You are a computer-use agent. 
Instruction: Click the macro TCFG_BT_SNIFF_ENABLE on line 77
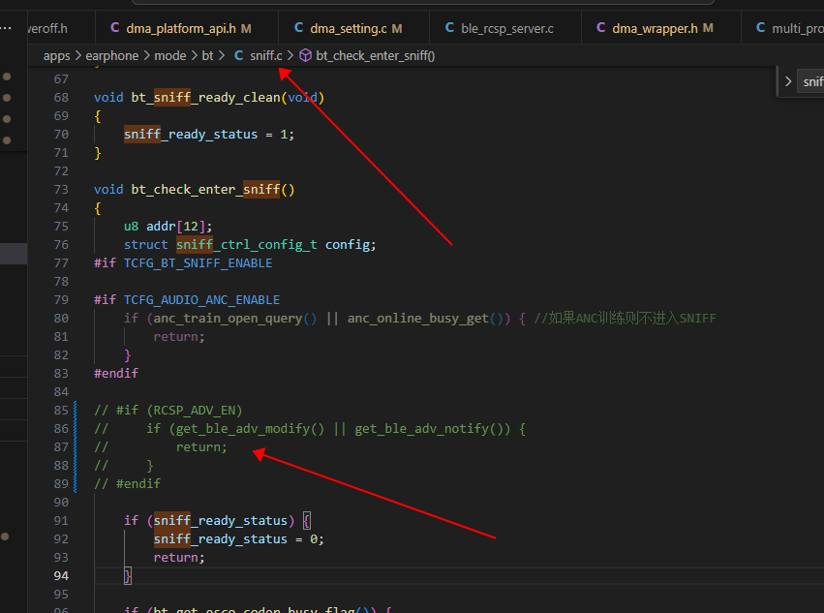pyautogui.click(x=198, y=262)
